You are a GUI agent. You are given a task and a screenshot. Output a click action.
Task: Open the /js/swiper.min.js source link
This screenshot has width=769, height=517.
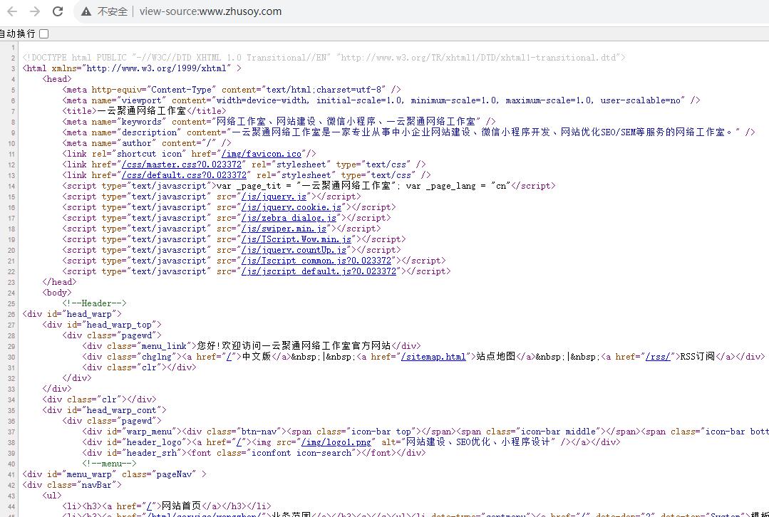(x=284, y=229)
